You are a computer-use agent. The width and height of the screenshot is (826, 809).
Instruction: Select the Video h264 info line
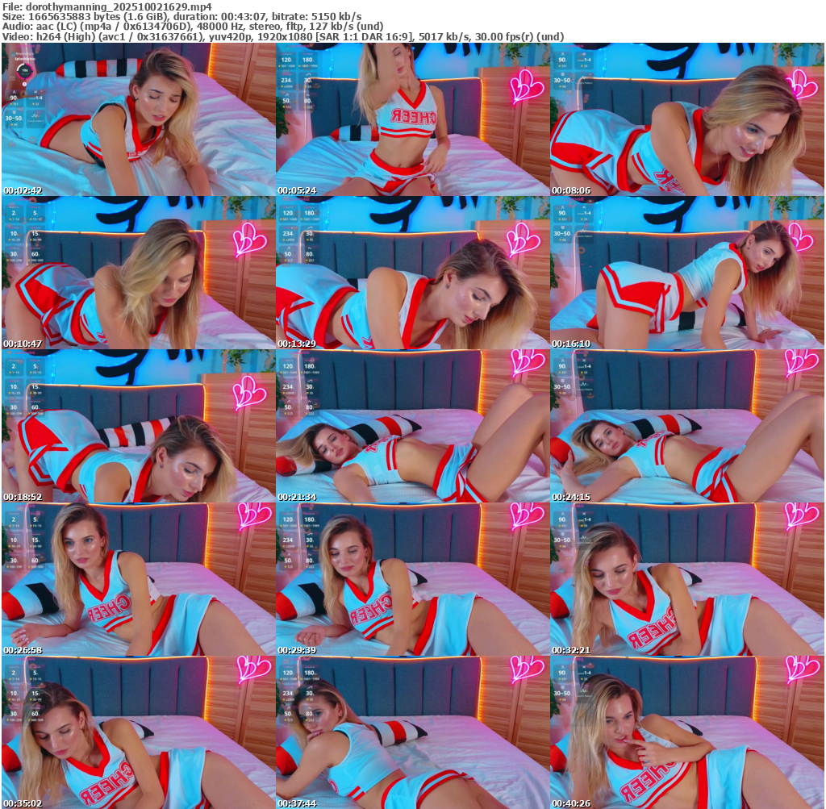[282, 36]
